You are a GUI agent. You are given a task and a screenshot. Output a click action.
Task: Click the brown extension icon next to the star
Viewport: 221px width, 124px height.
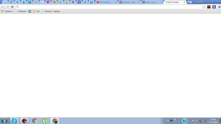pyautogui.click(x=209, y=7)
